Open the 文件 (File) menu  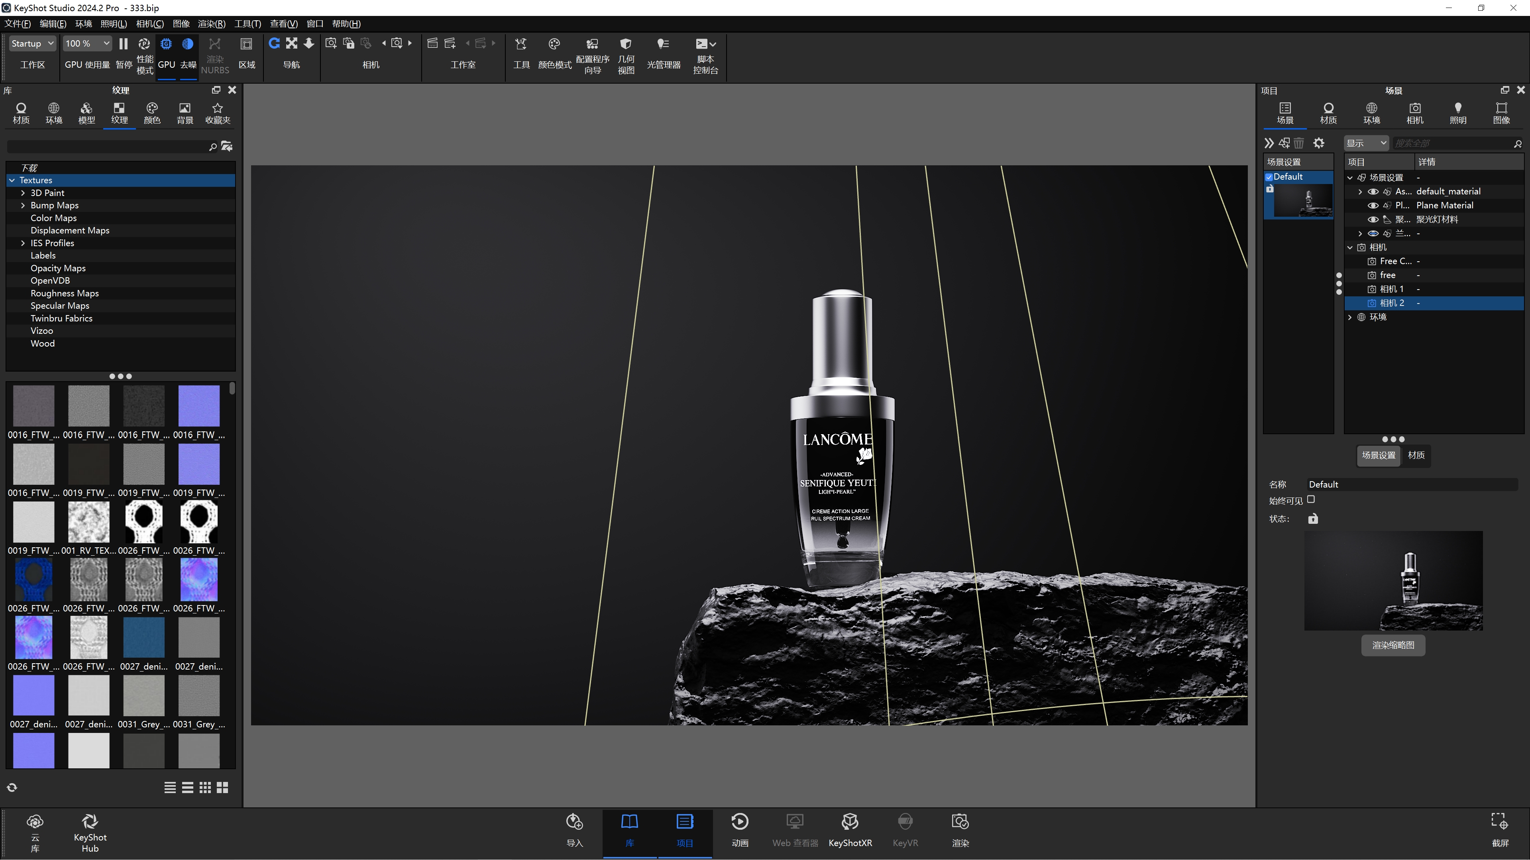click(x=18, y=24)
